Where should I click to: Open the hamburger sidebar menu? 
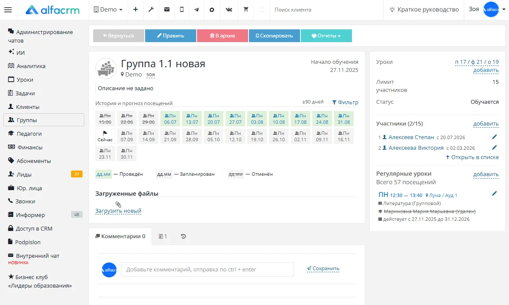(x=8, y=10)
